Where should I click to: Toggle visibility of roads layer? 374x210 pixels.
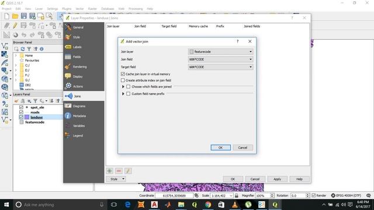[x=21, y=112]
